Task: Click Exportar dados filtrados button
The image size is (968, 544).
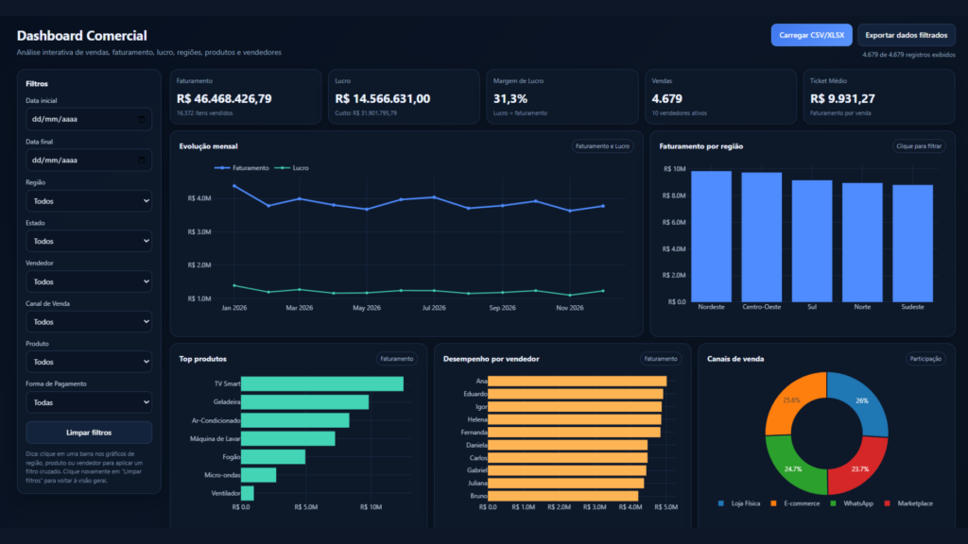Action: pyautogui.click(x=907, y=35)
